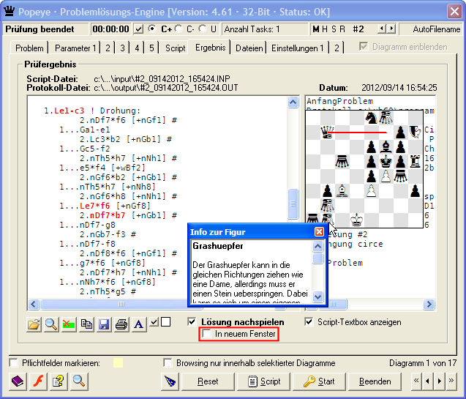The width and height of the screenshot is (466, 399).
Task: Open the Script tab
Action: tap(176, 48)
